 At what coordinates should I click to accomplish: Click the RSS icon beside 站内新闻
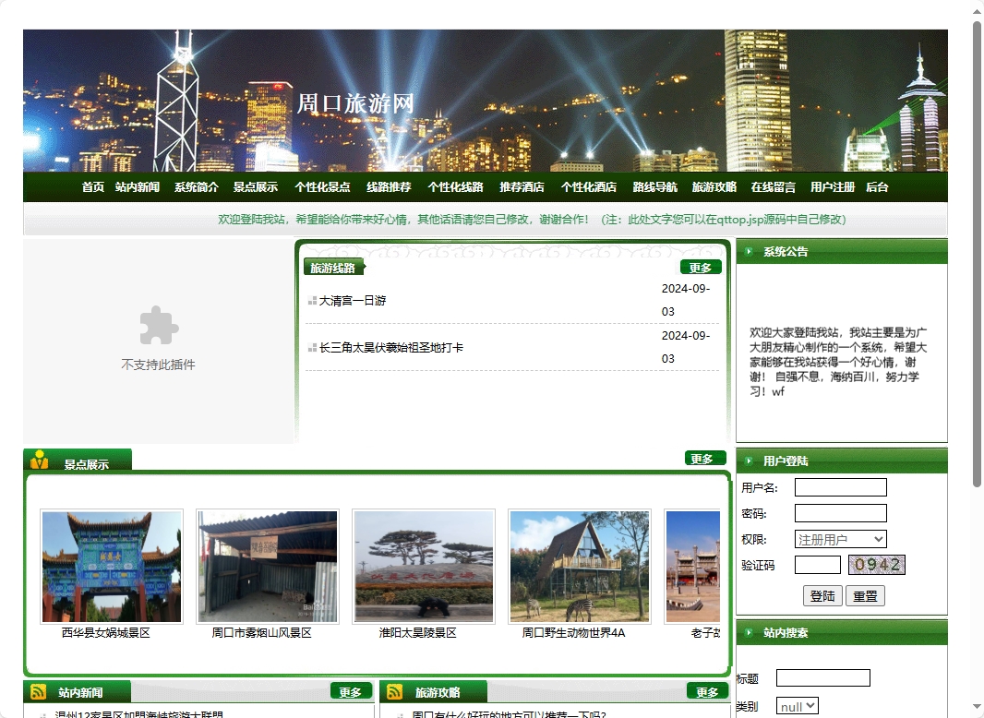tap(37, 691)
